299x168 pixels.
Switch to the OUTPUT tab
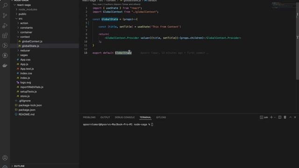pyautogui.click(x=105, y=117)
